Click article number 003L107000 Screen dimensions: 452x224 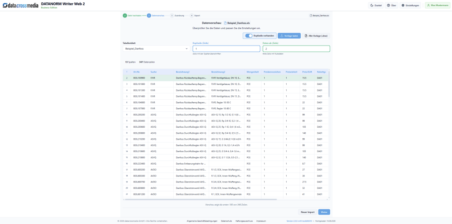[x=139, y=108]
